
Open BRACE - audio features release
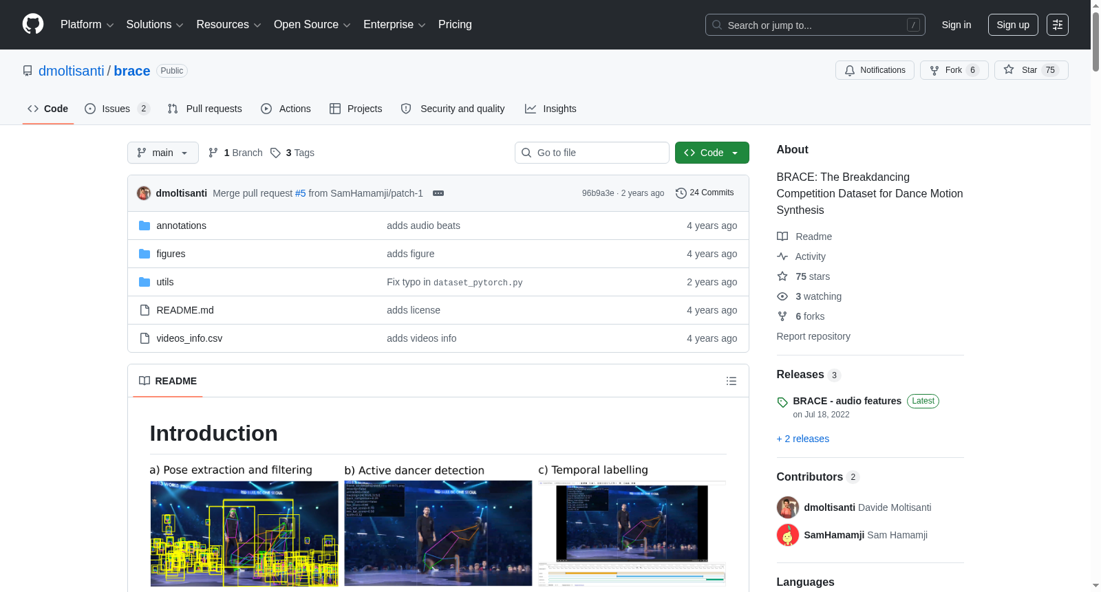(x=847, y=401)
